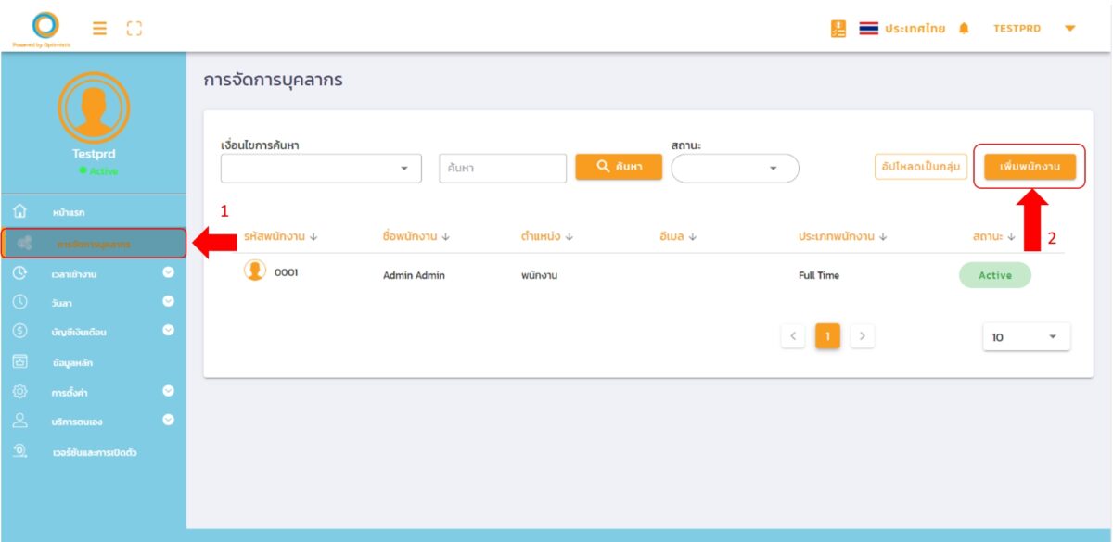Expand the บัญชีเงินเดือน sidebar submenu chevron
The image size is (1113, 542).
(x=168, y=331)
